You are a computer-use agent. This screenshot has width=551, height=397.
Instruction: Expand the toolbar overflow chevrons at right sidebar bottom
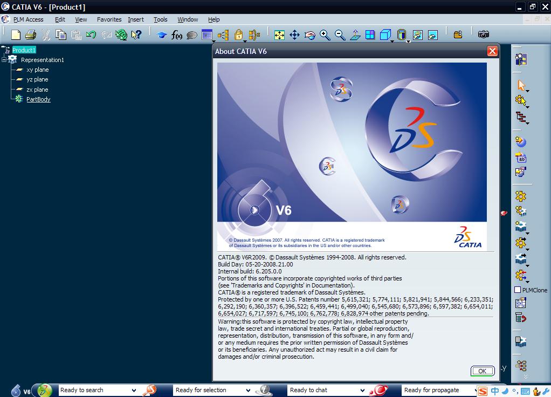pyautogui.click(x=526, y=377)
